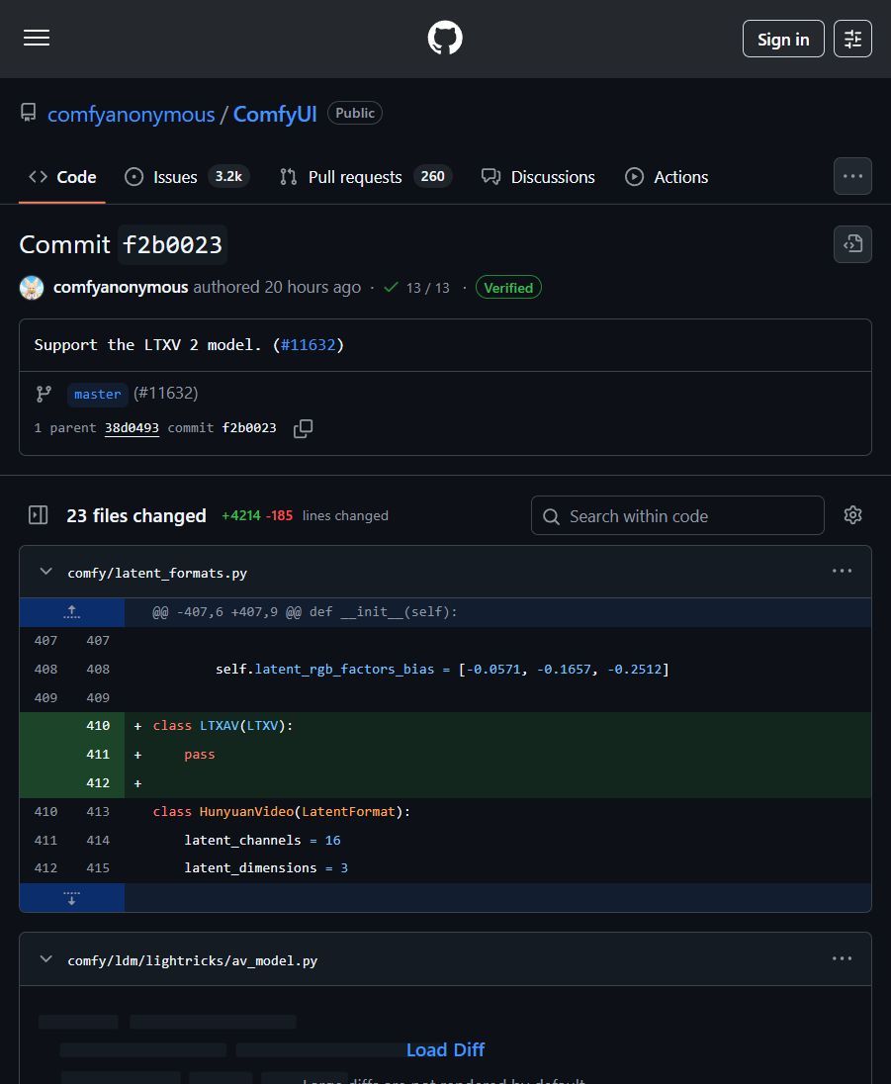Screen dimensions: 891x1084
Task: Click the comfyanonymous author avatar
Action: [x=32, y=288]
